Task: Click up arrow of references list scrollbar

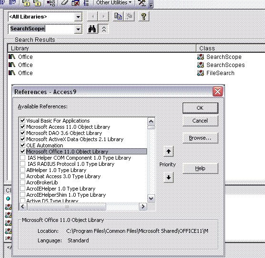Action: [151, 121]
